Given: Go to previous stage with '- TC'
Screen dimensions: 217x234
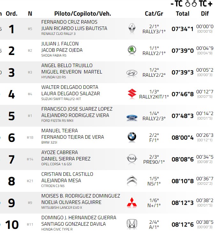Looking at the screenshot, I should [x=176, y=4].
